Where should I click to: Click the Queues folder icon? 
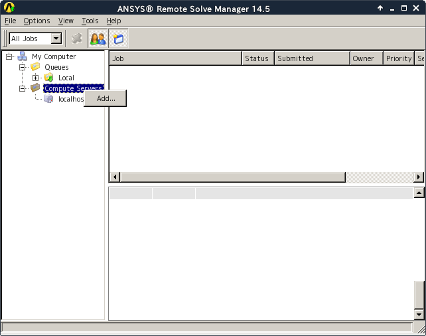[36, 67]
